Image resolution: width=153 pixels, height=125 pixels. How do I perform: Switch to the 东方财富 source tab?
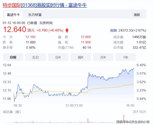35,15
